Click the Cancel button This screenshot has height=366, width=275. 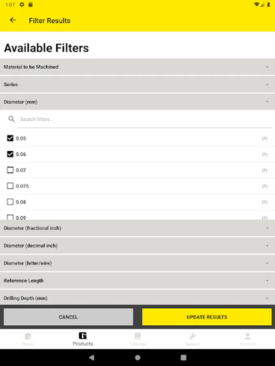(x=68, y=317)
